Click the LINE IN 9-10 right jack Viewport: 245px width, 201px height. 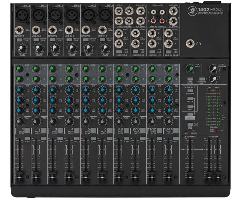[135, 44]
